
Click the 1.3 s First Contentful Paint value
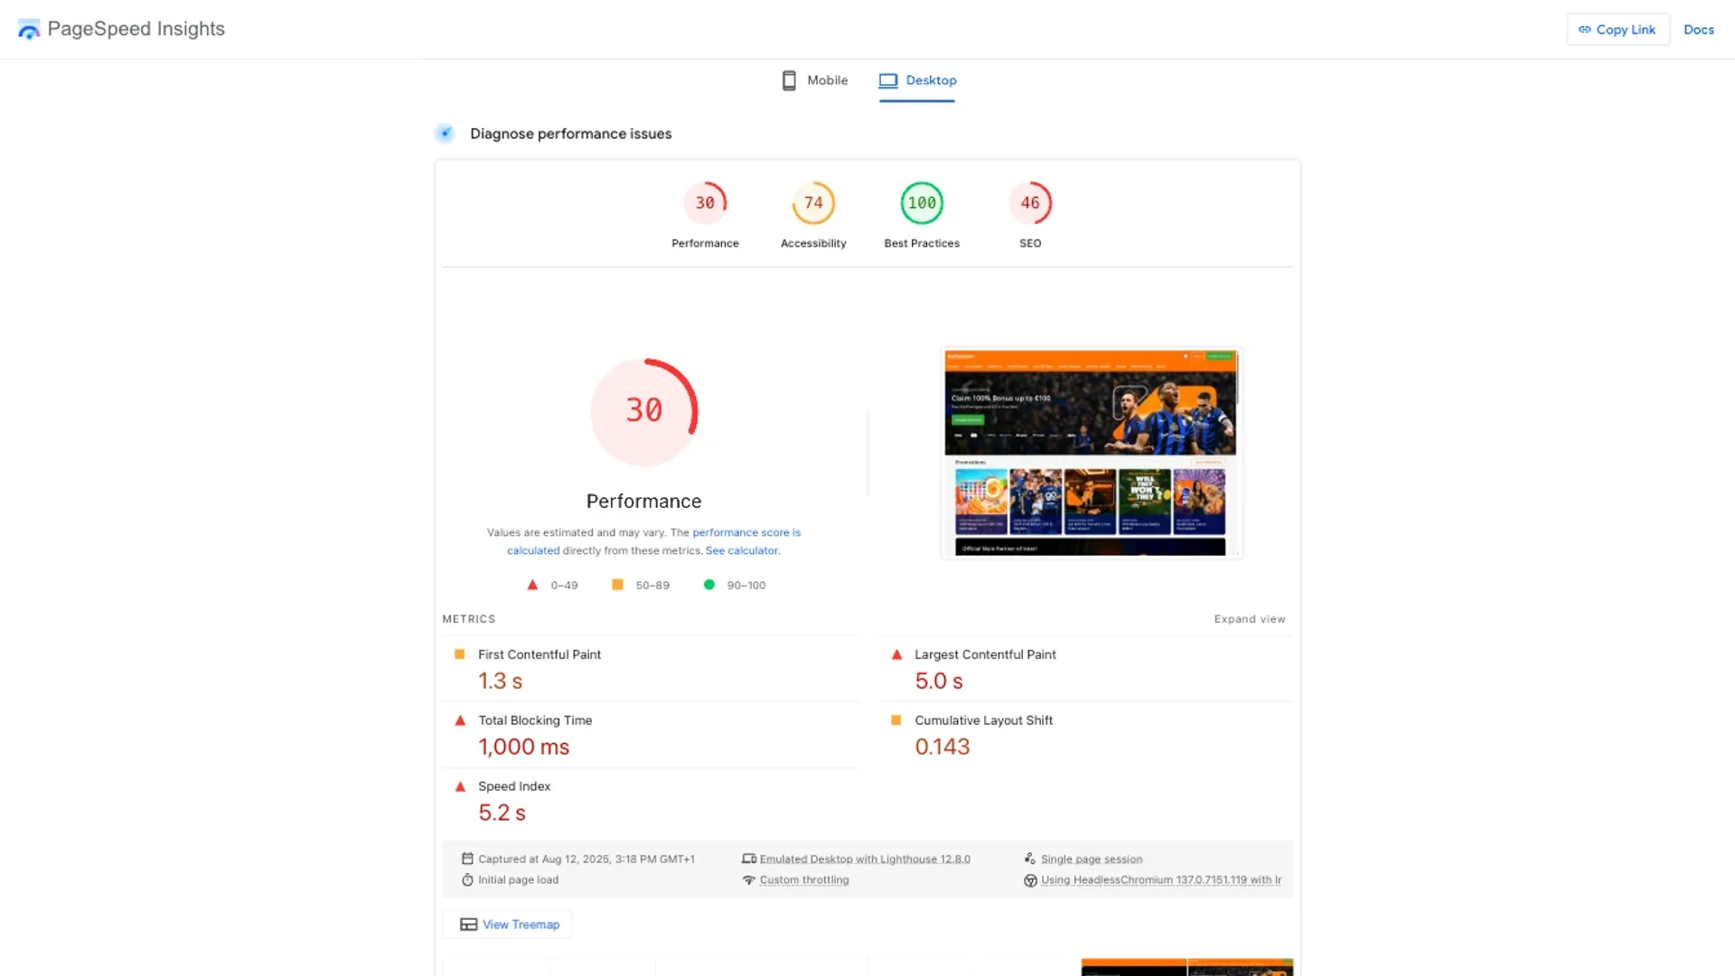click(x=501, y=680)
